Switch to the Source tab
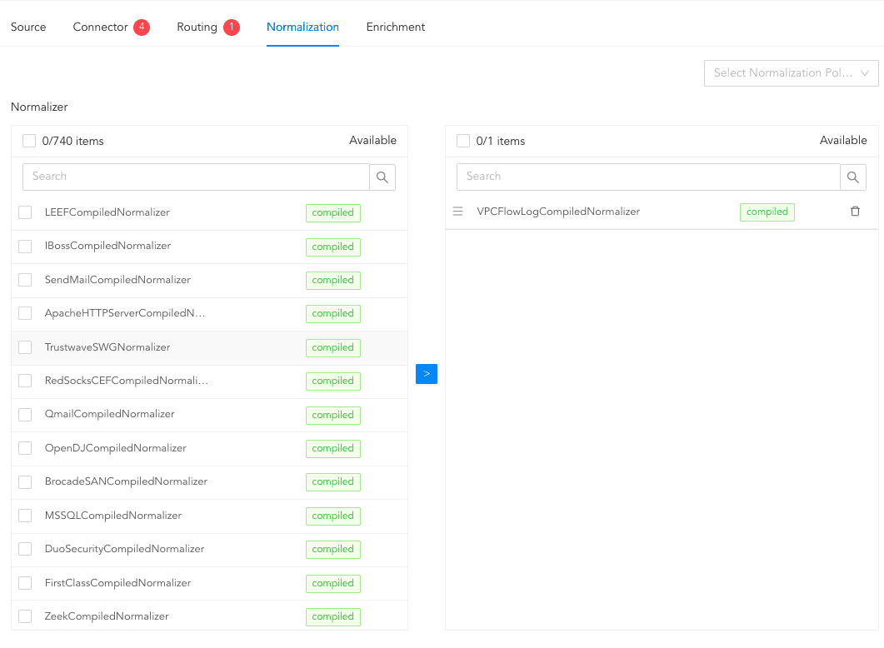Image resolution: width=884 pixels, height=648 pixels. pos(28,27)
